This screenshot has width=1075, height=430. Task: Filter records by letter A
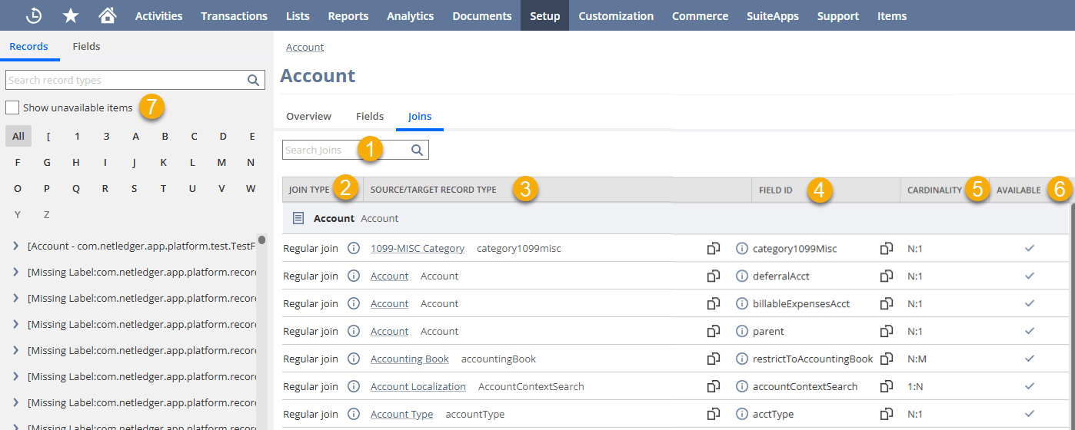tap(135, 137)
